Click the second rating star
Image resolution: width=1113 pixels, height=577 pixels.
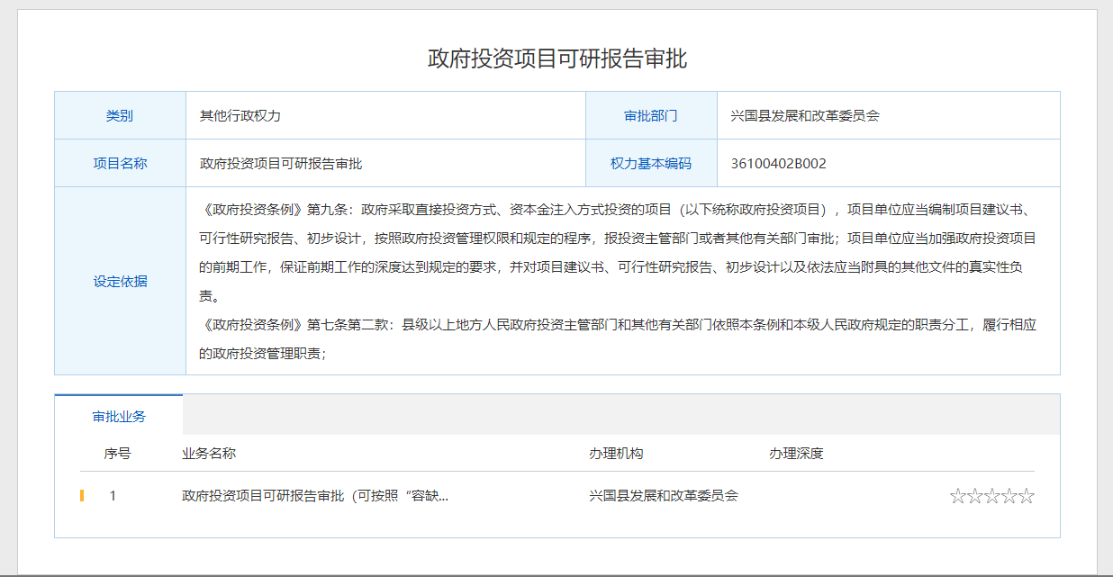click(975, 496)
